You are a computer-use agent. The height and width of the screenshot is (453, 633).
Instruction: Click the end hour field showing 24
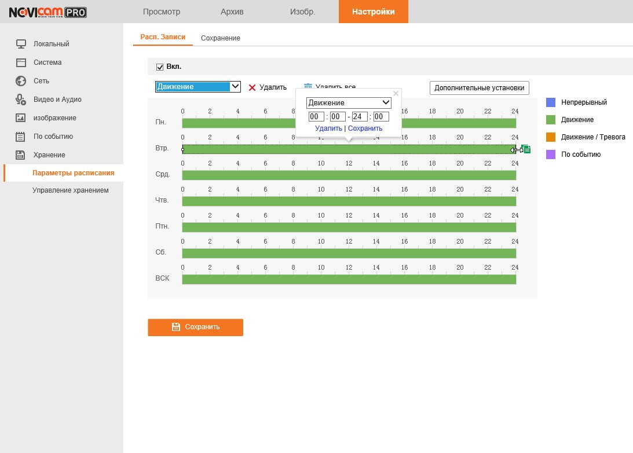pos(359,117)
